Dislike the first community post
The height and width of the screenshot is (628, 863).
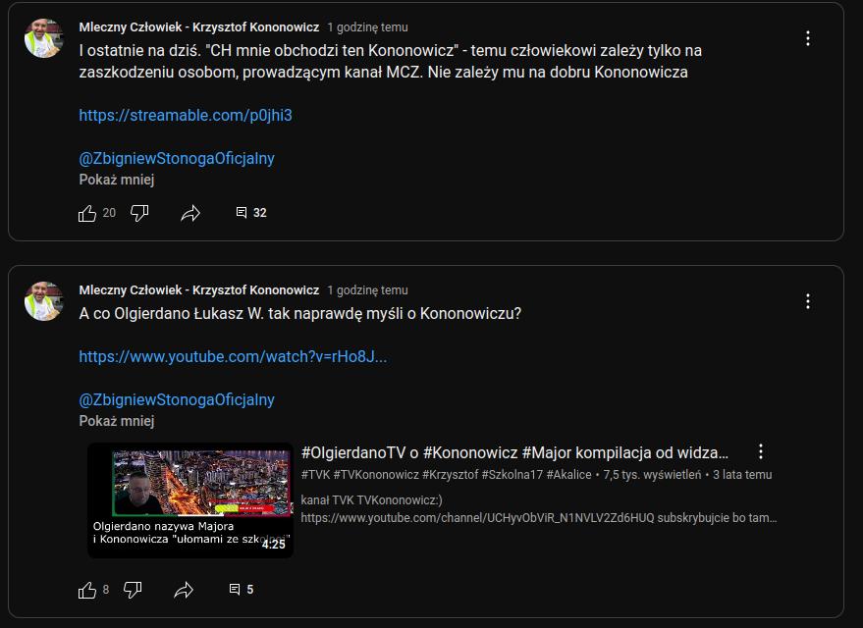[139, 213]
